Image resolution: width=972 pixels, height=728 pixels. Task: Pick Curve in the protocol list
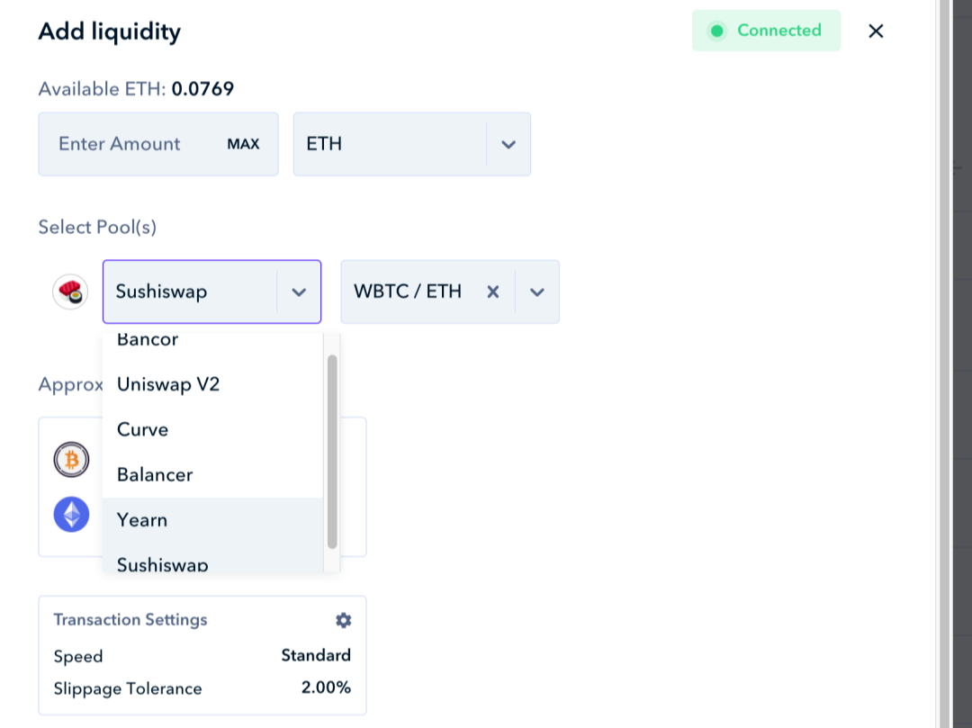(143, 429)
